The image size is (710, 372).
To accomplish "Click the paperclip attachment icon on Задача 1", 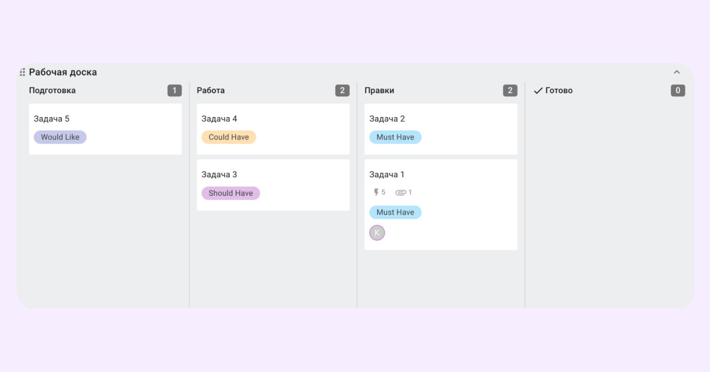I will point(401,192).
